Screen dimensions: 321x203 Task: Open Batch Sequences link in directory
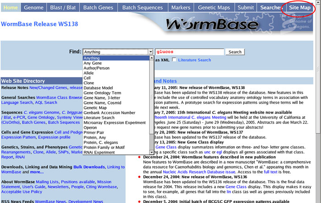pyautogui.click(x=64, y=122)
